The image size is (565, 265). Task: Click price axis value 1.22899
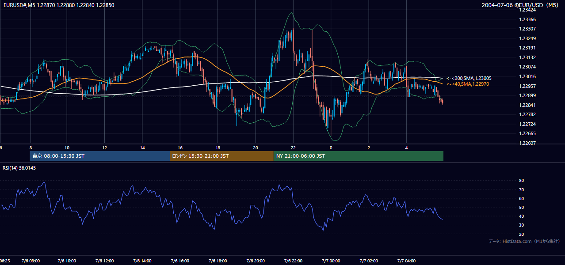(527, 95)
